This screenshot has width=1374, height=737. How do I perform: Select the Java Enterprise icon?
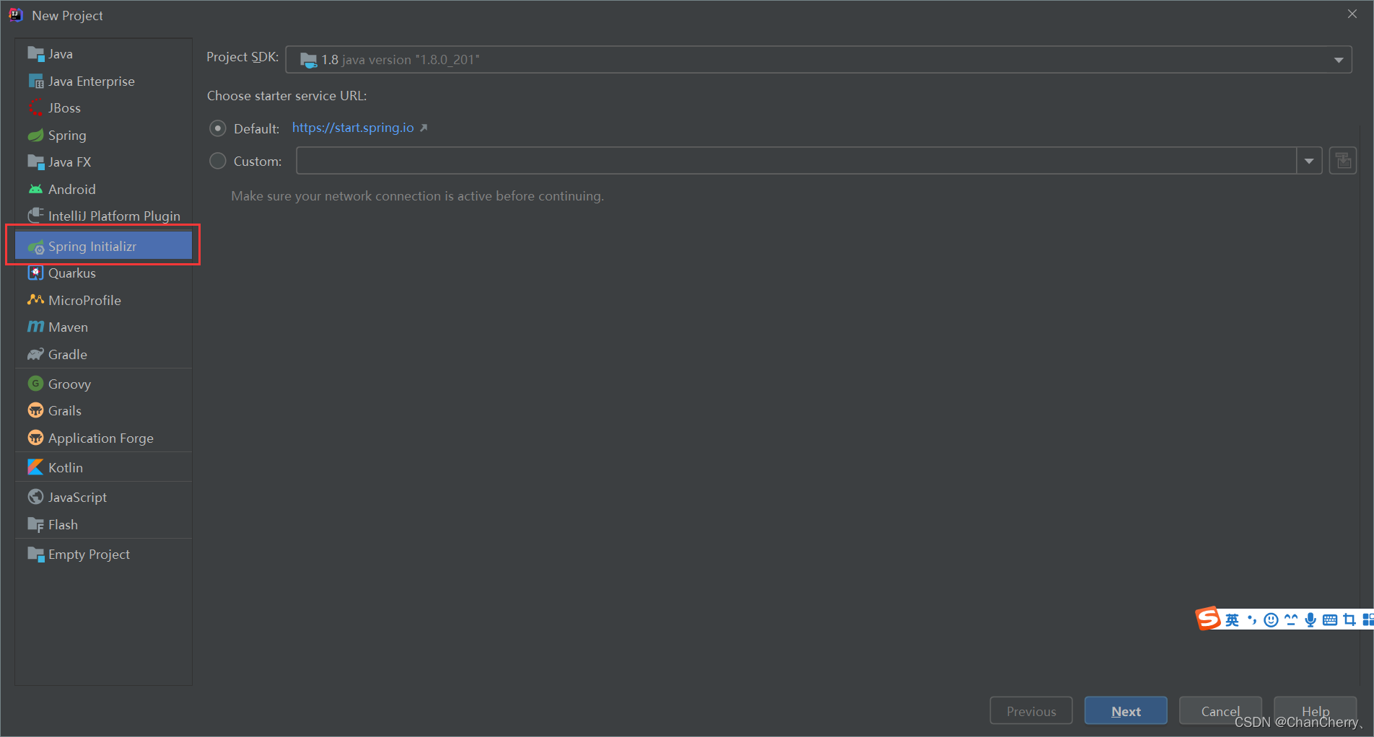click(35, 81)
